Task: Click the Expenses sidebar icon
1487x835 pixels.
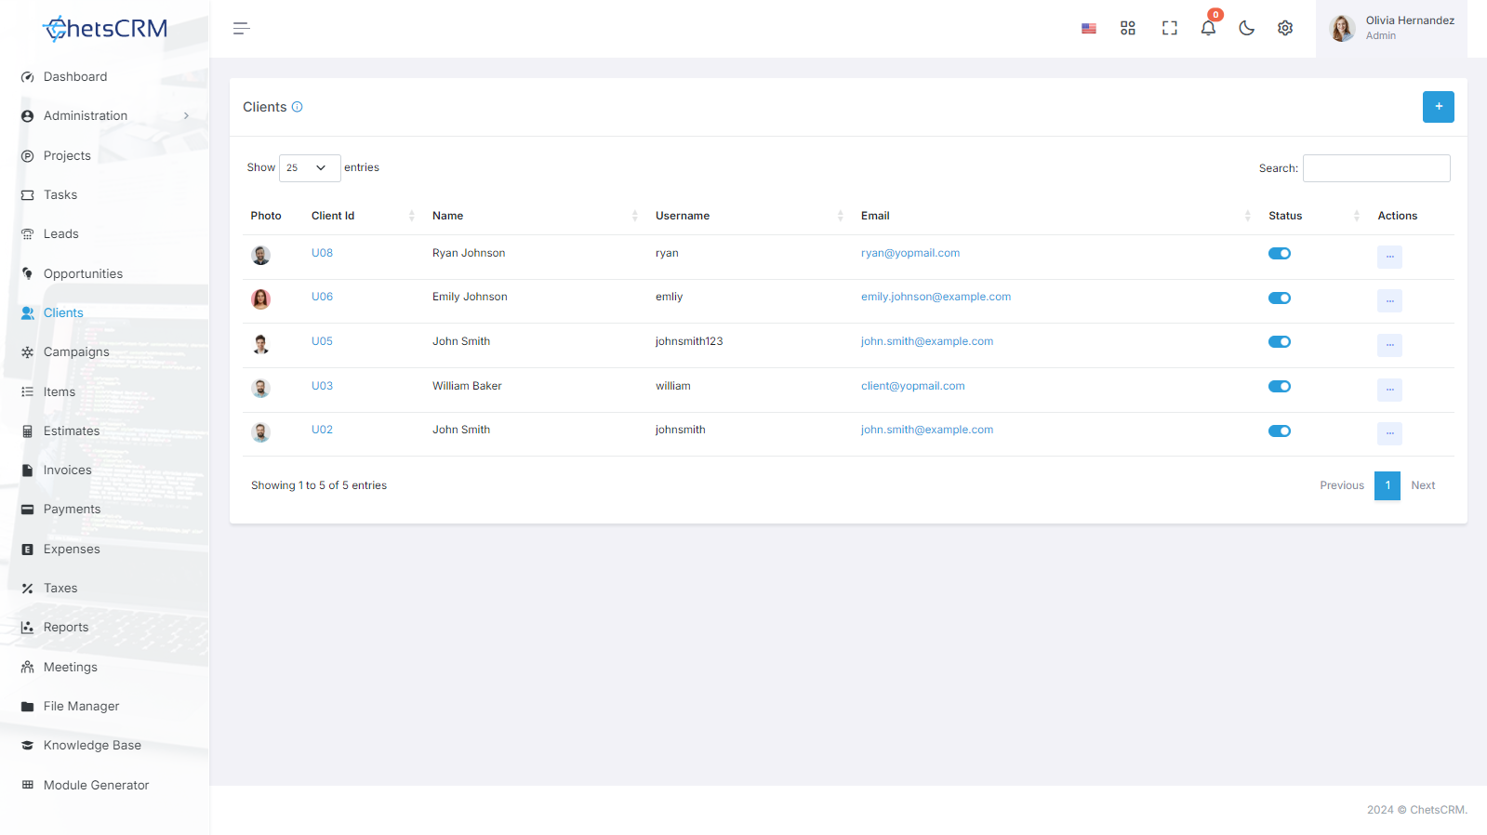Action: [x=27, y=550]
